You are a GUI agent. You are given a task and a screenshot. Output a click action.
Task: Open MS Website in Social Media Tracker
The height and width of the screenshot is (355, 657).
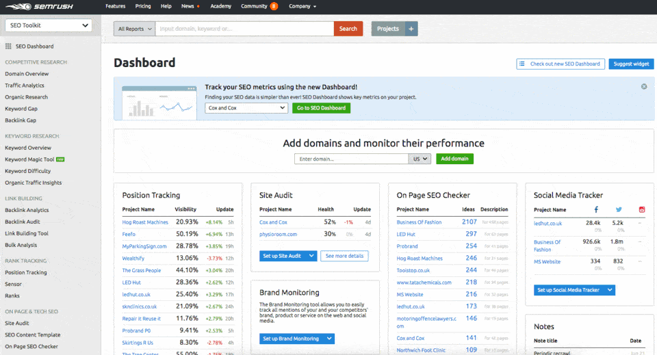(547, 262)
